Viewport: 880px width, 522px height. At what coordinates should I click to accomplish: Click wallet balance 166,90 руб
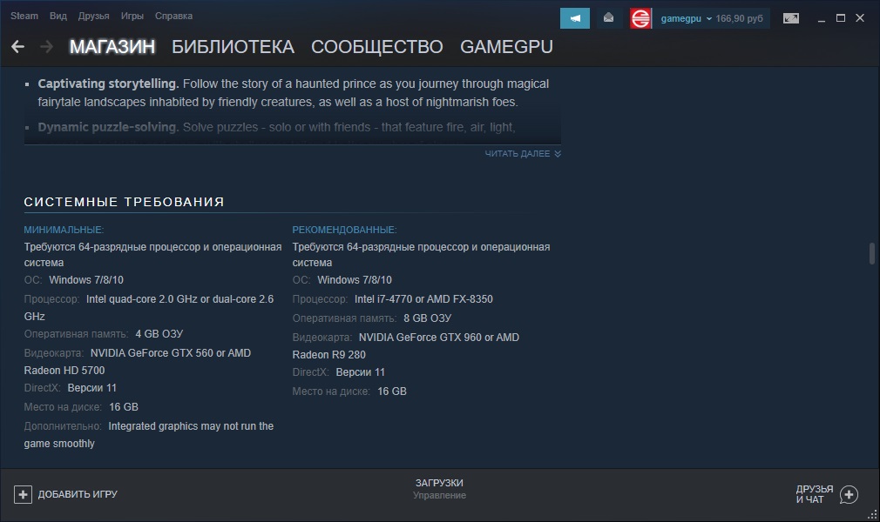pyautogui.click(x=739, y=18)
